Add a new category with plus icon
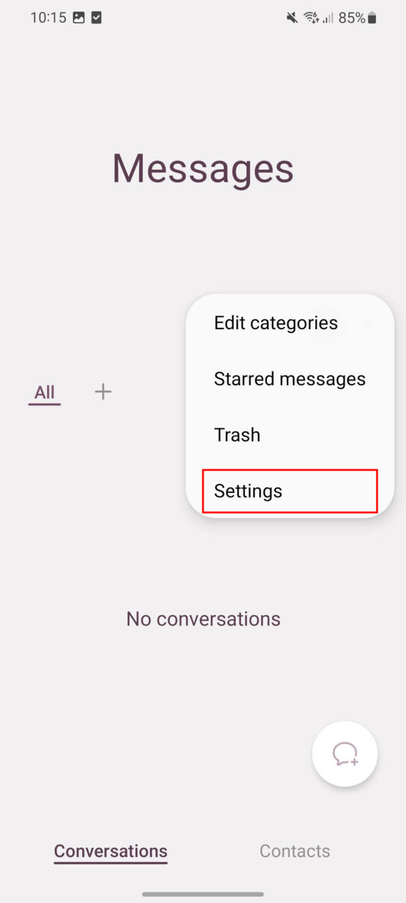 [x=103, y=392]
